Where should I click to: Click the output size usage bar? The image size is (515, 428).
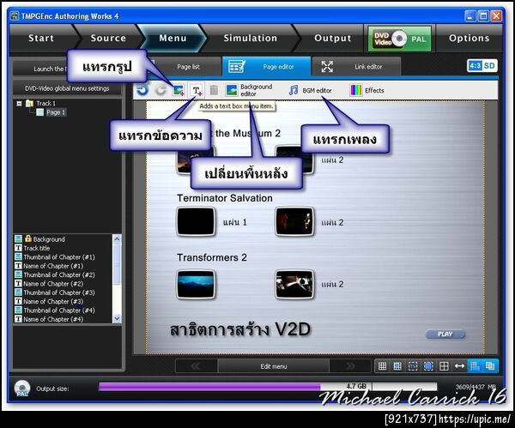click(x=268, y=387)
